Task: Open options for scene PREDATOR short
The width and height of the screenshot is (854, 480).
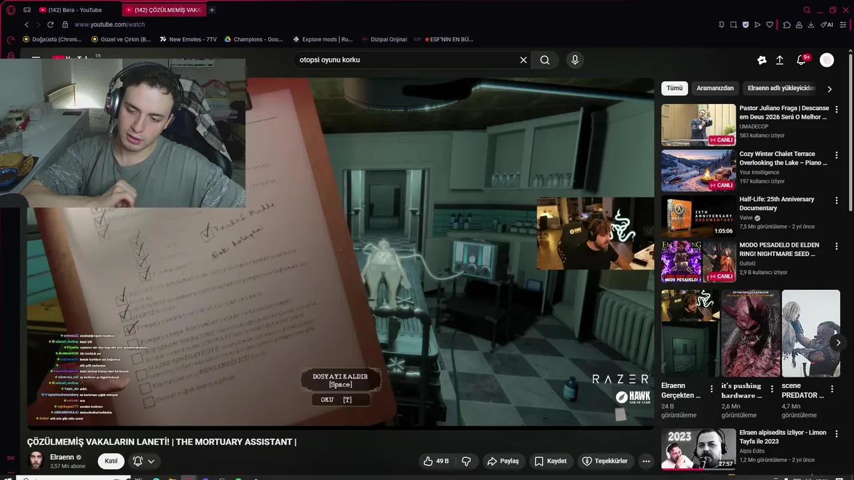Action: (832, 389)
